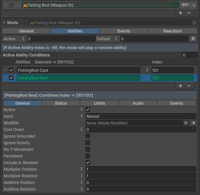Remove selected ability with the list minus button
This screenshot has width=200, height=195.
189,86
